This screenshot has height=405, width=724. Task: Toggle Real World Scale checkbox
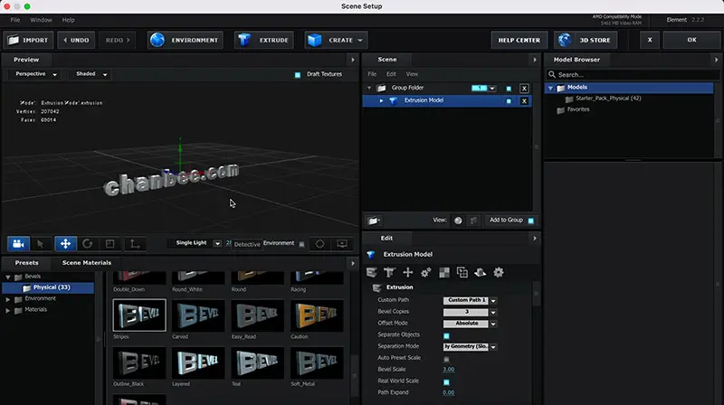click(446, 381)
